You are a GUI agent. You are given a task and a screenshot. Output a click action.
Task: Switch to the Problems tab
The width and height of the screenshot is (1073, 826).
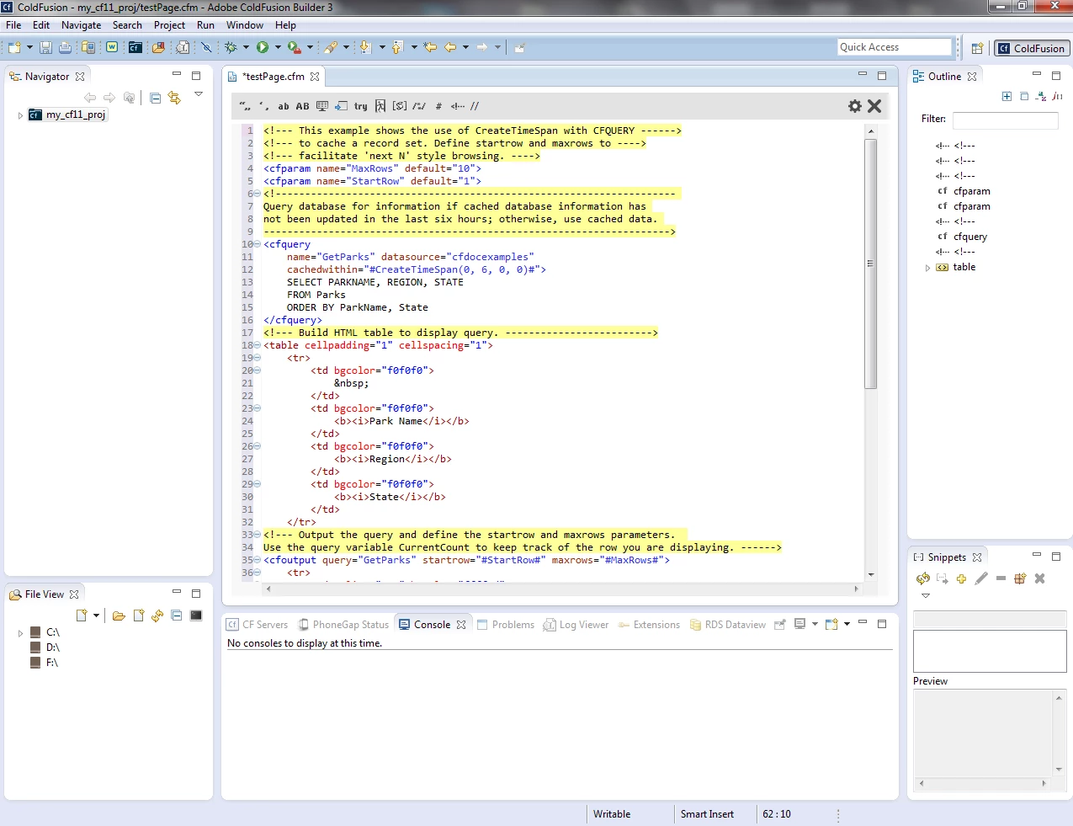tap(513, 625)
